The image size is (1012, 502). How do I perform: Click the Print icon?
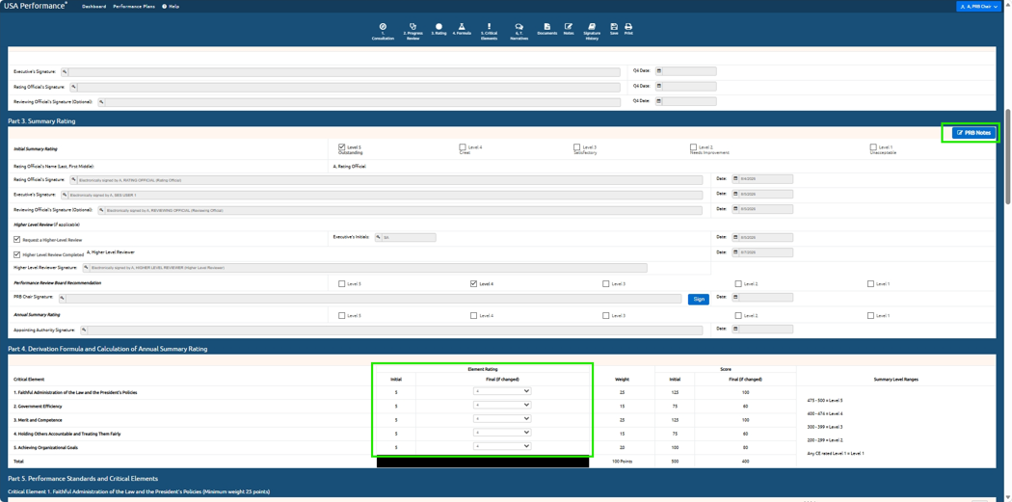(x=628, y=29)
